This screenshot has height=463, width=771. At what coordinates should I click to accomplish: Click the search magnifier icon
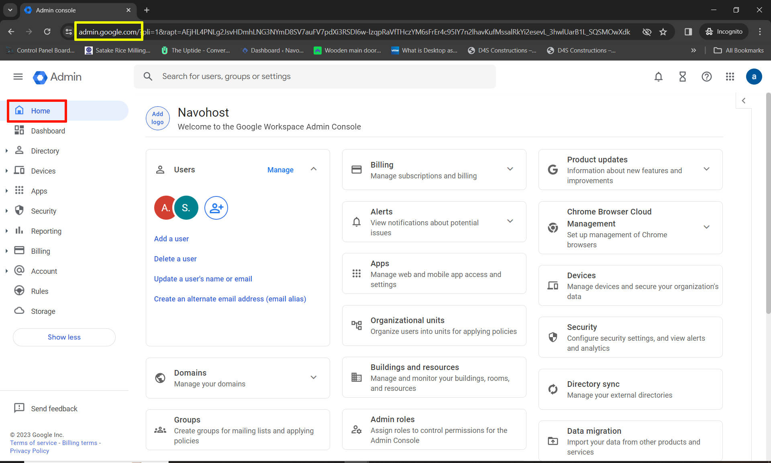point(148,77)
